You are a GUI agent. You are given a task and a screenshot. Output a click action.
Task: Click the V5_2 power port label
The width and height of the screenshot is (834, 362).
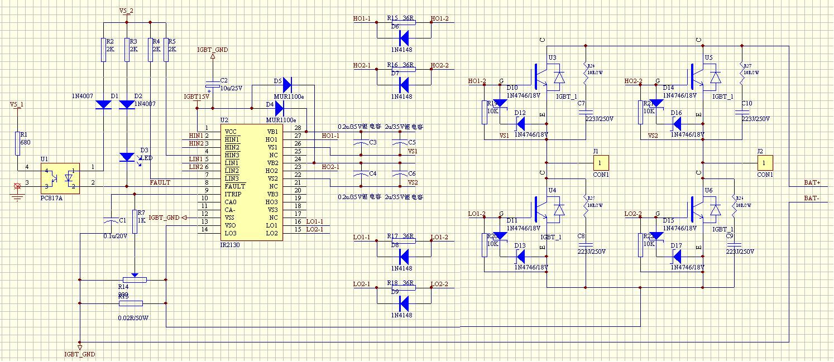(x=126, y=9)
